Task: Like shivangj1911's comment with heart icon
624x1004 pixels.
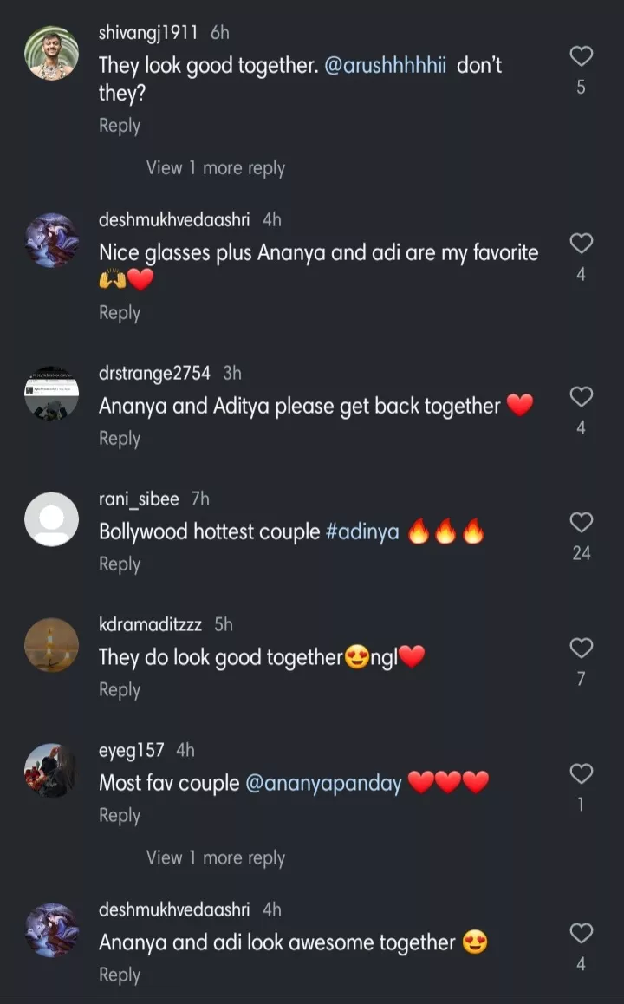Action: pos(581,57)
